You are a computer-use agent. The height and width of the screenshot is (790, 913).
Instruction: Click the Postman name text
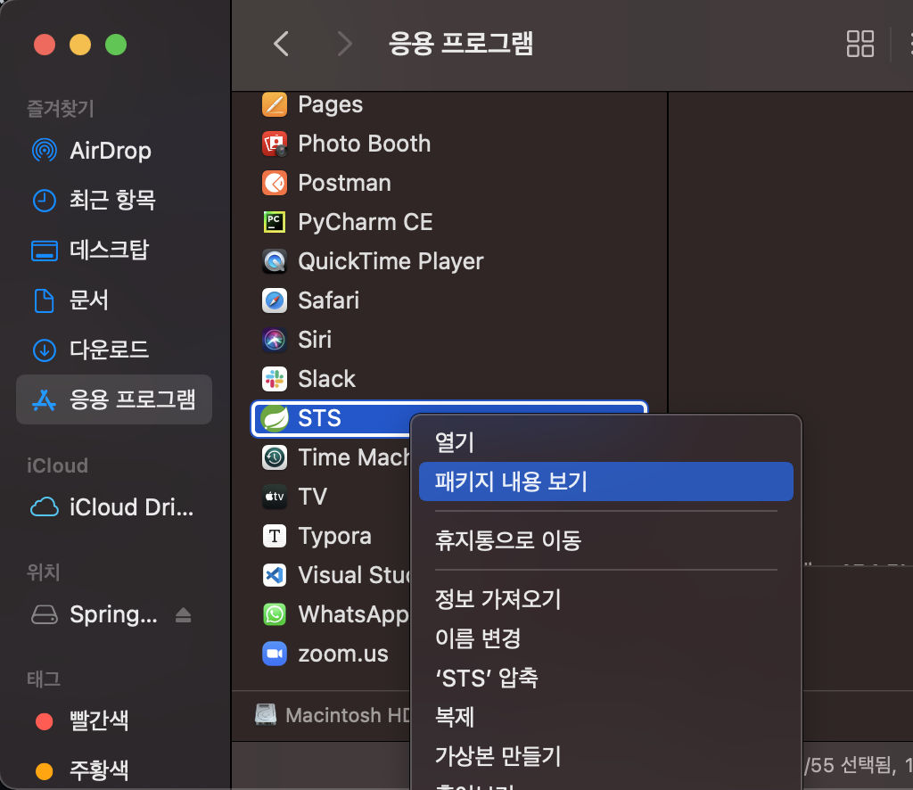tap(344, 183)
